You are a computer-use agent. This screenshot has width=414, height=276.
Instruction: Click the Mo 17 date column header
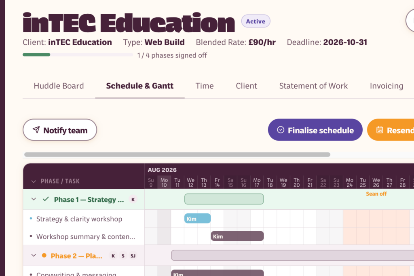(257, 182)
